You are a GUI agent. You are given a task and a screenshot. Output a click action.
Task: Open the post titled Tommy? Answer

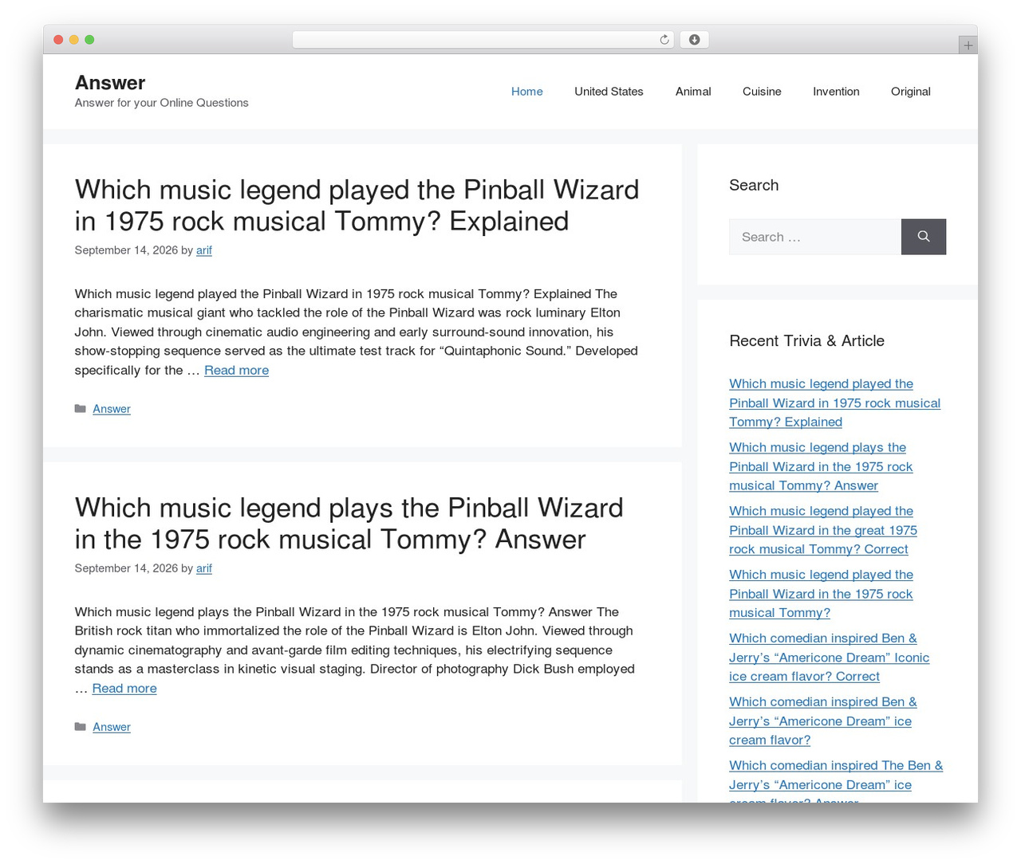click(349, 524)
